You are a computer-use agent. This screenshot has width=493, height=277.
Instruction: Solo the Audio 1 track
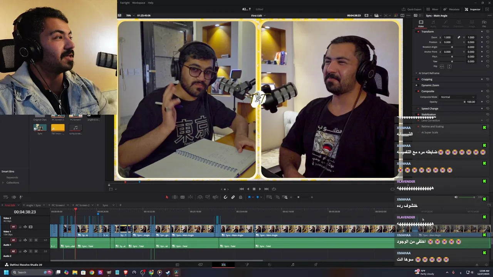(30, 240)
